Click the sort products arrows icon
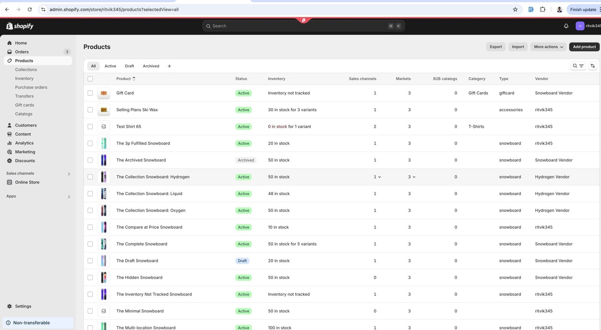 (592, 66)
